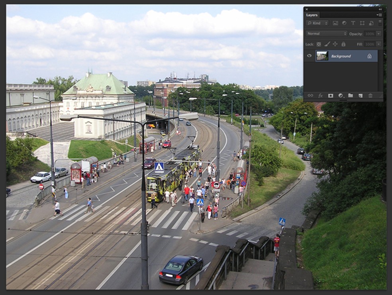Open the Layers panel flyout menu
392x295 pixels.
click(379, 15)
